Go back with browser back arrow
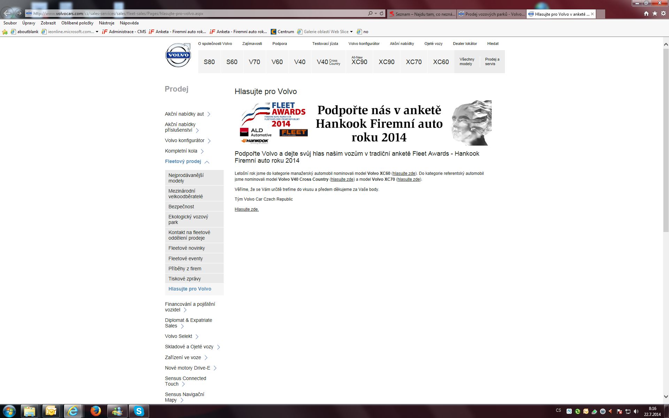Viewport: 669px width, 418px height. pyautogui.click(x=7, y=13)
